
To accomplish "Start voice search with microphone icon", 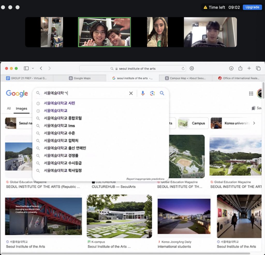I will tap(143, 93).
